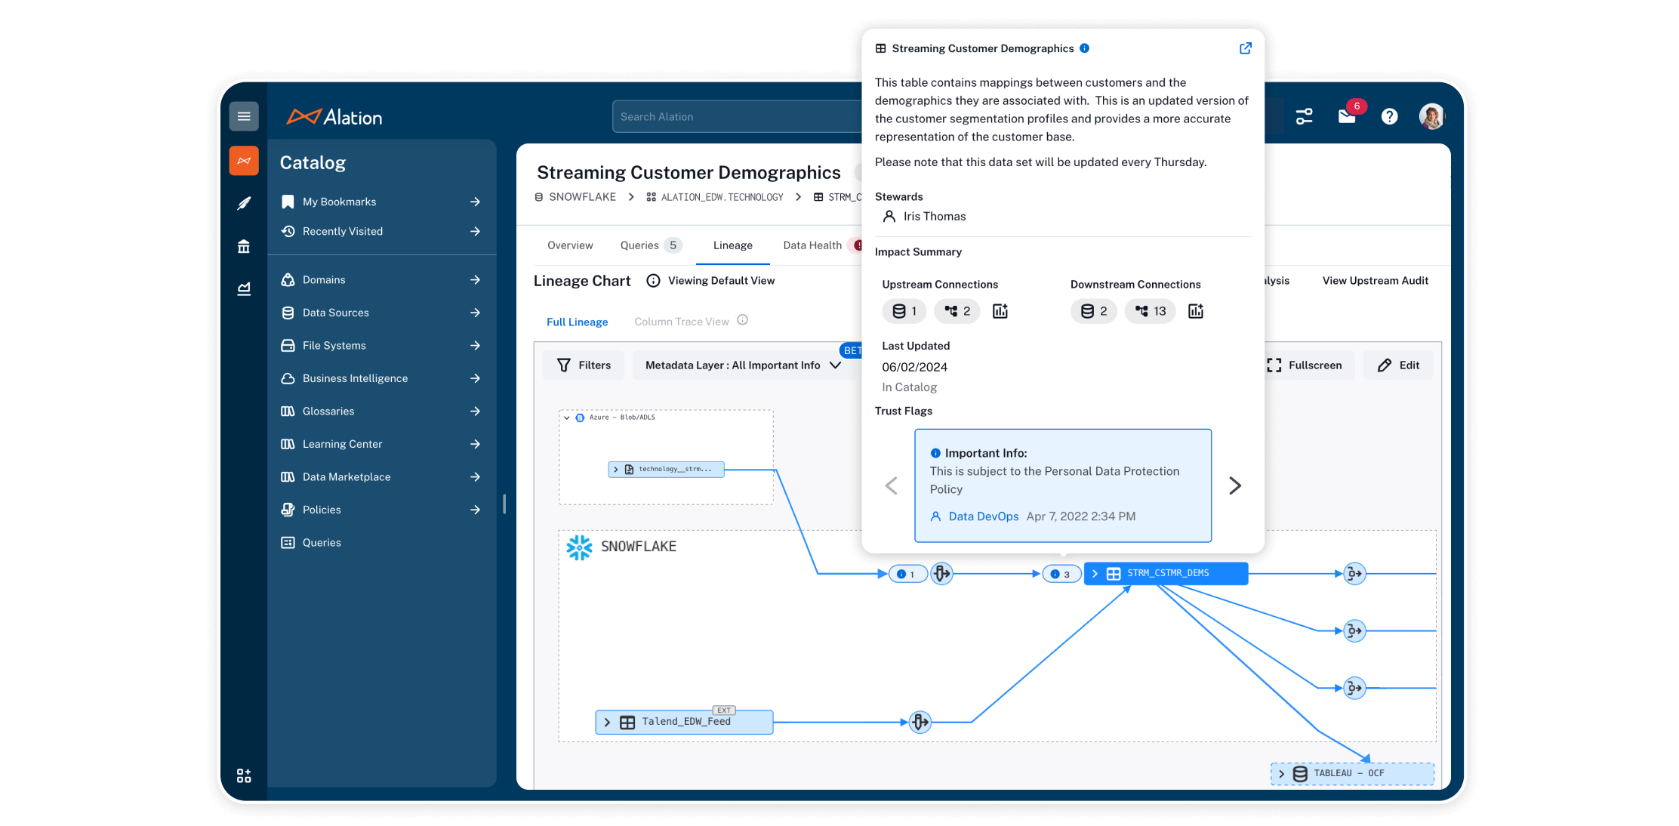This screenshot has height=826, width=1679.
Task: Click next arrow on Trust Flags carousel
Action: pyautogui.click(x=1237, y=484)
